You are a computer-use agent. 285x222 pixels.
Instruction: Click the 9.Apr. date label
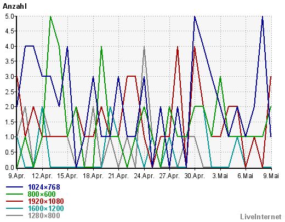point(17,176)
